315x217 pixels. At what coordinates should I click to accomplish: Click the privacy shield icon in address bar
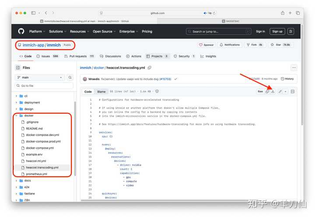tap(101, 13)
